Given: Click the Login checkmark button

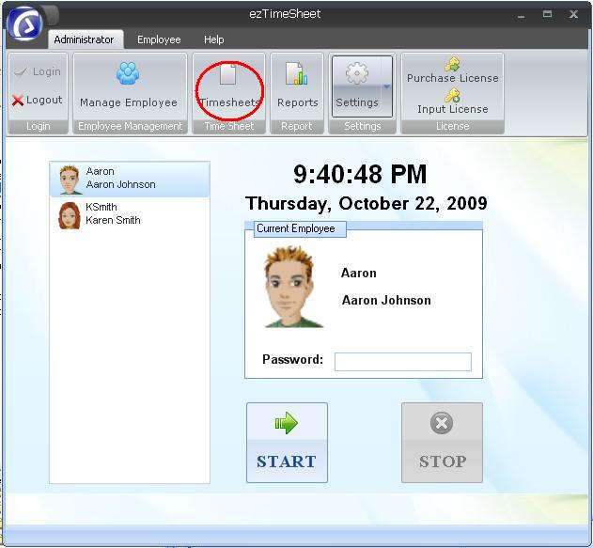Looking at the screenshot, I should coord(37,71).
